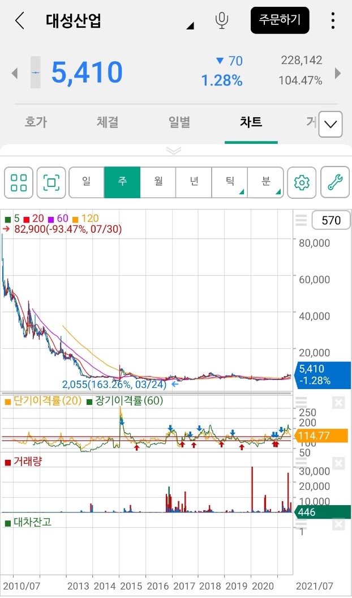Expand the tab list chevron button
The height and width of the screenshot is (598, 352).
tap(330, 125)
